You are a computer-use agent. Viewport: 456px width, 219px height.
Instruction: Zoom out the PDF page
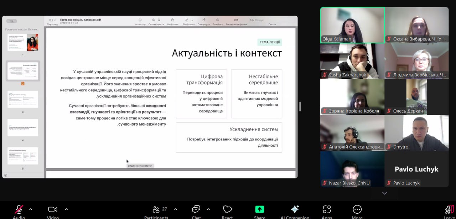tap(154, 20)
